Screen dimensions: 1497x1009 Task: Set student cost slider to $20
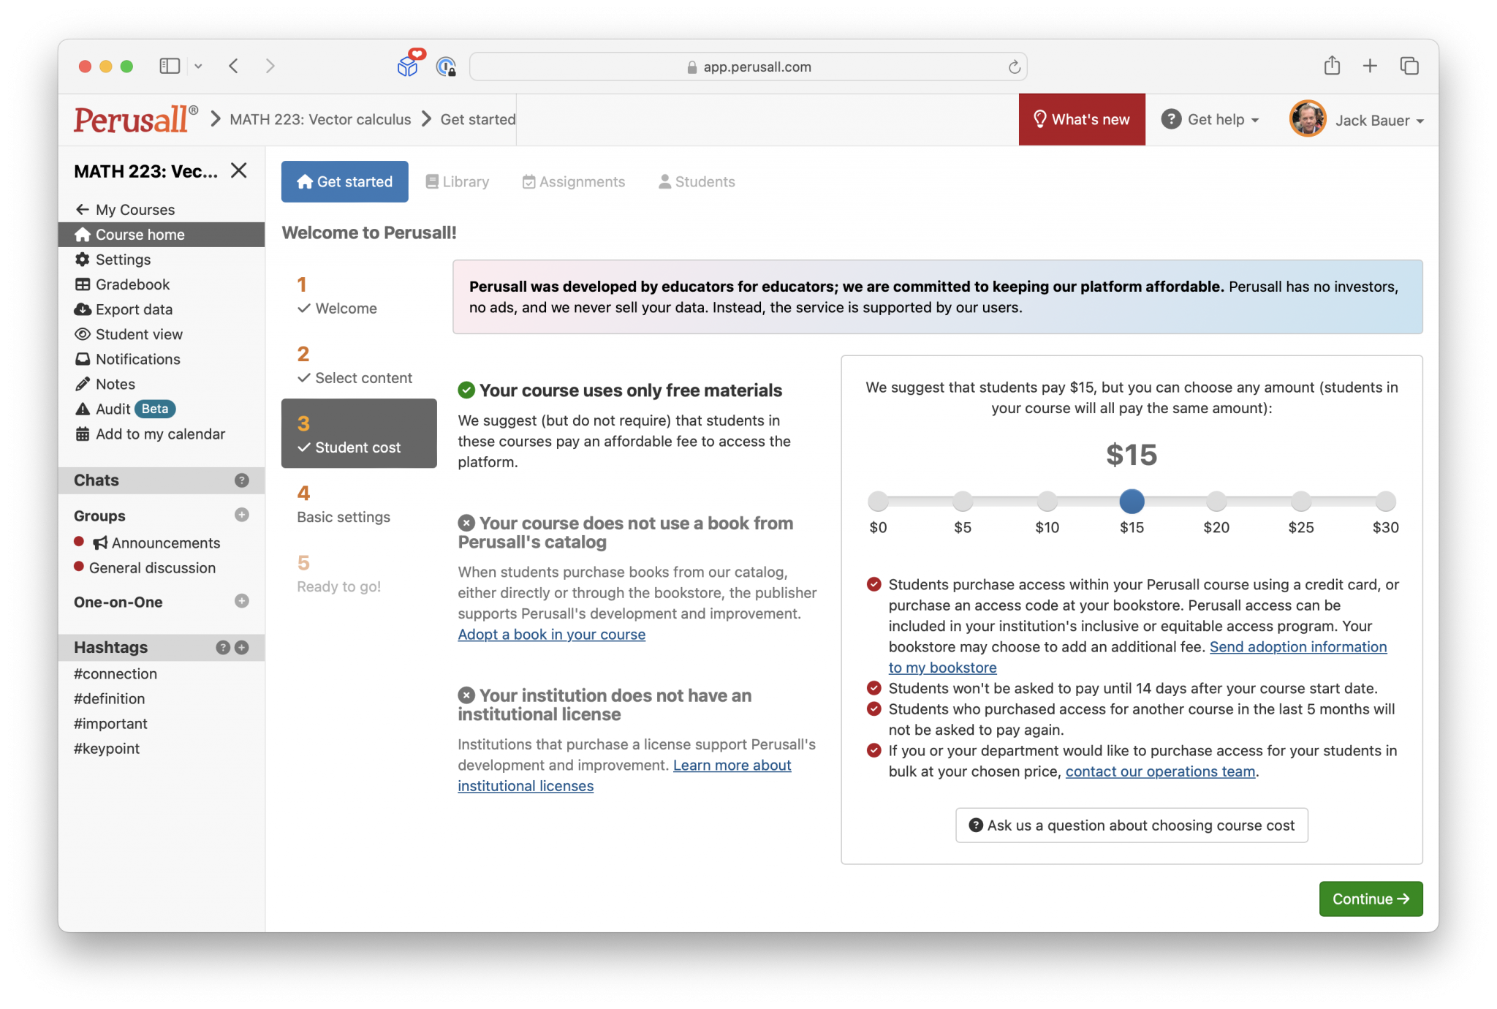click(1216, 502)
